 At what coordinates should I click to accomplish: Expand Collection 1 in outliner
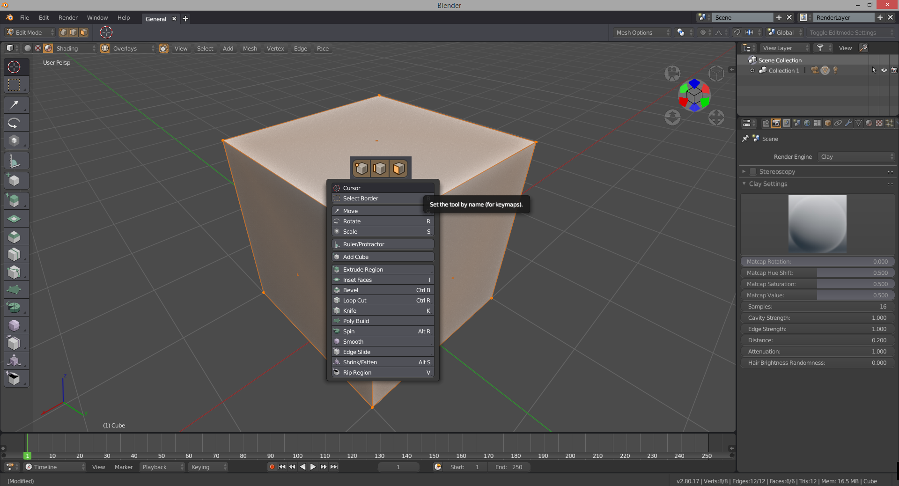coord(752,70)
